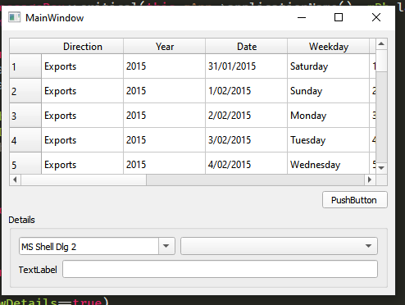The height and width of the screenshot is (305, 405).
Task: Maximize the MainWindow window
Action: coord(339,17)
